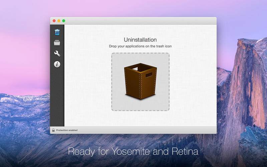Viewport: 267px width, 167px height.
Task: Minimize the window with the yellow button
Action: [x=59, y=21]
